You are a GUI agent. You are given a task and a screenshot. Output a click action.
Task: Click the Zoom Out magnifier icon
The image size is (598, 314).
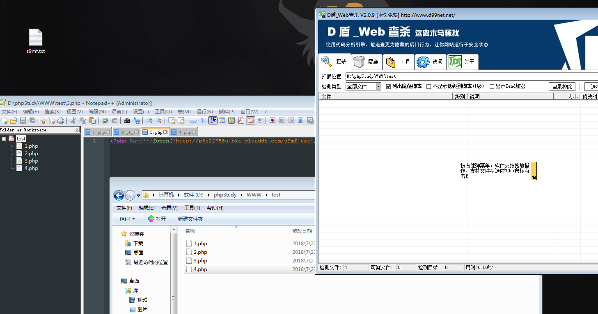(x=159, y=120)
